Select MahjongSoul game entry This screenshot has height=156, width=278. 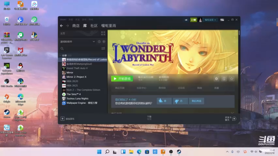[83, 64]
